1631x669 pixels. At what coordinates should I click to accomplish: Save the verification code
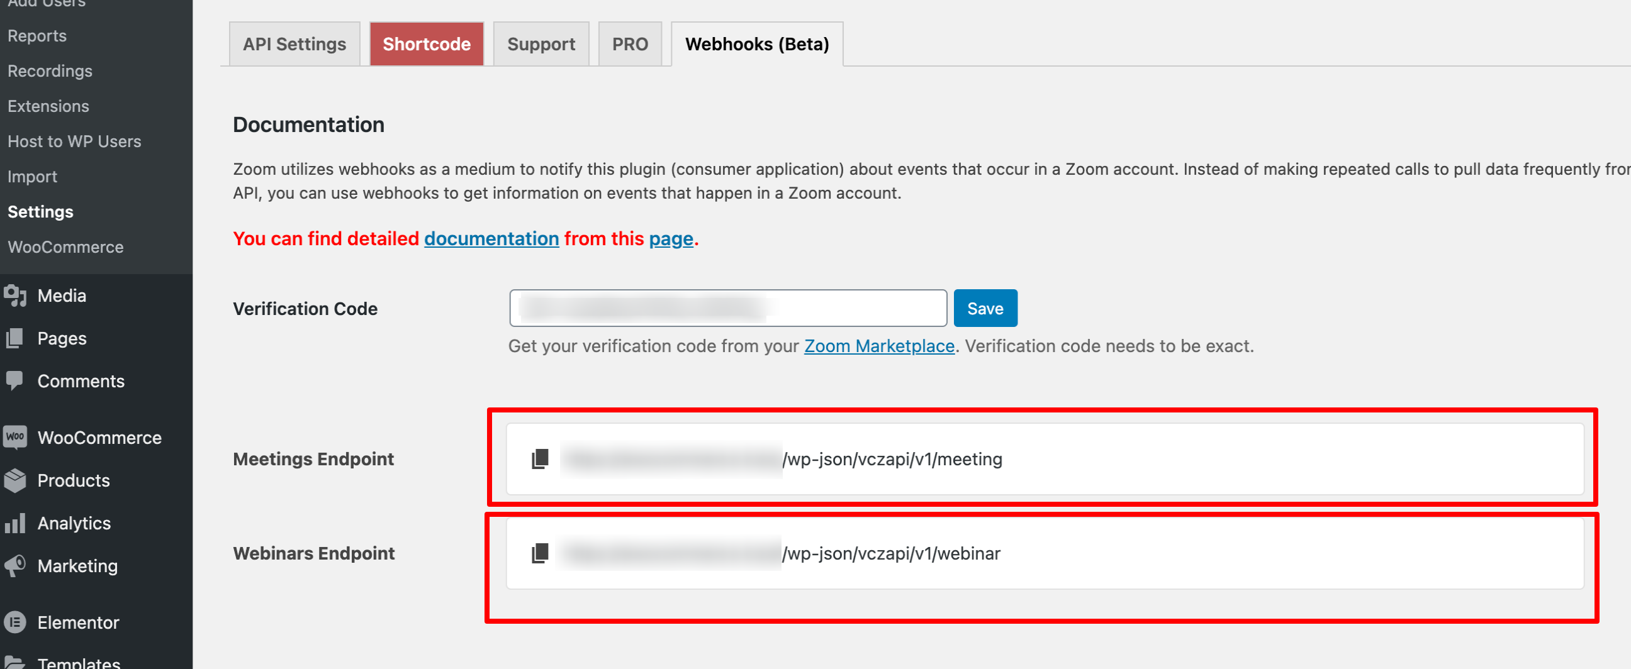pos(985,308)
